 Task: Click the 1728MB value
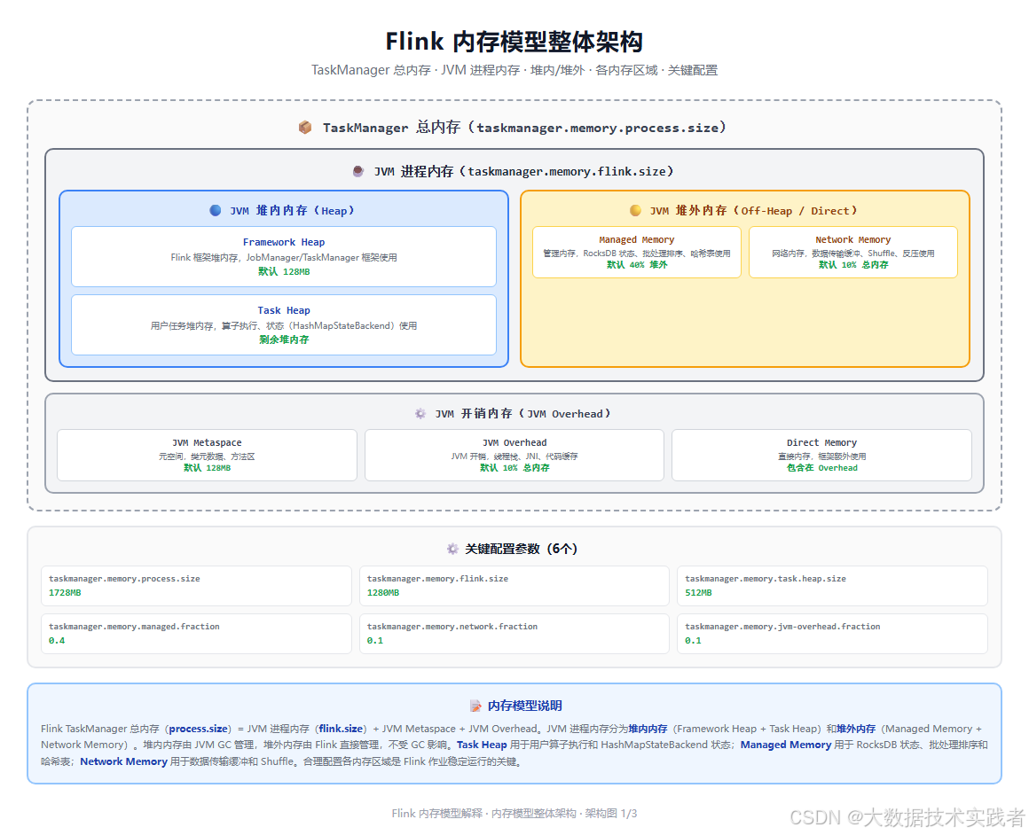coord(65,592)
